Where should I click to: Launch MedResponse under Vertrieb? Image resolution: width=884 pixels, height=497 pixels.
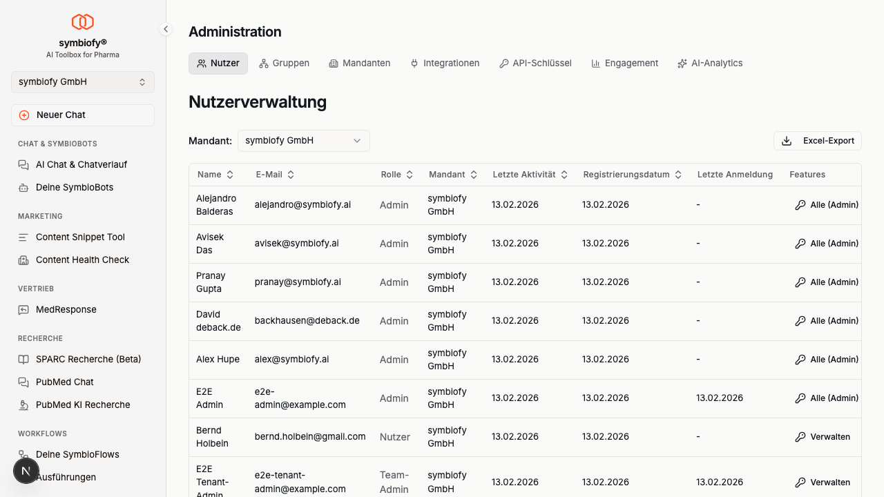23,309
